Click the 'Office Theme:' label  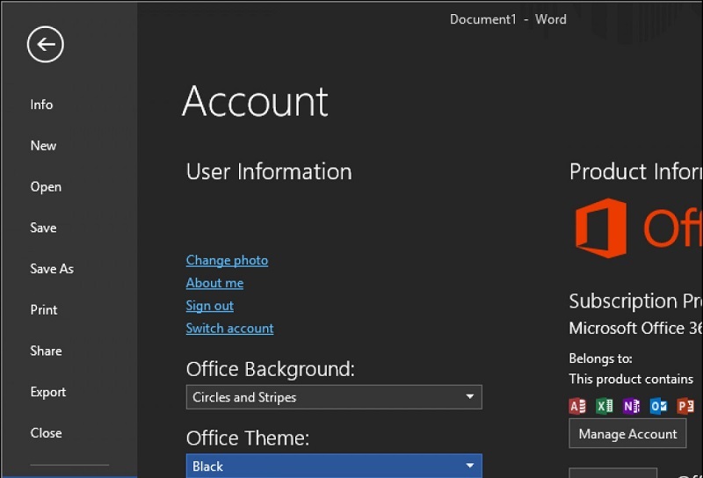[248, 438]
